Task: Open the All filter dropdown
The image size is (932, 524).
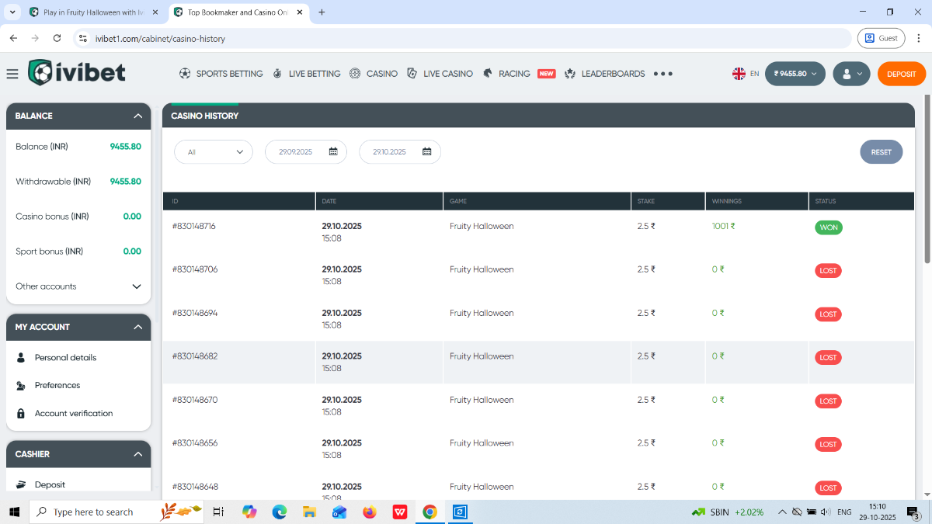Action: click(x=214, y=152)
